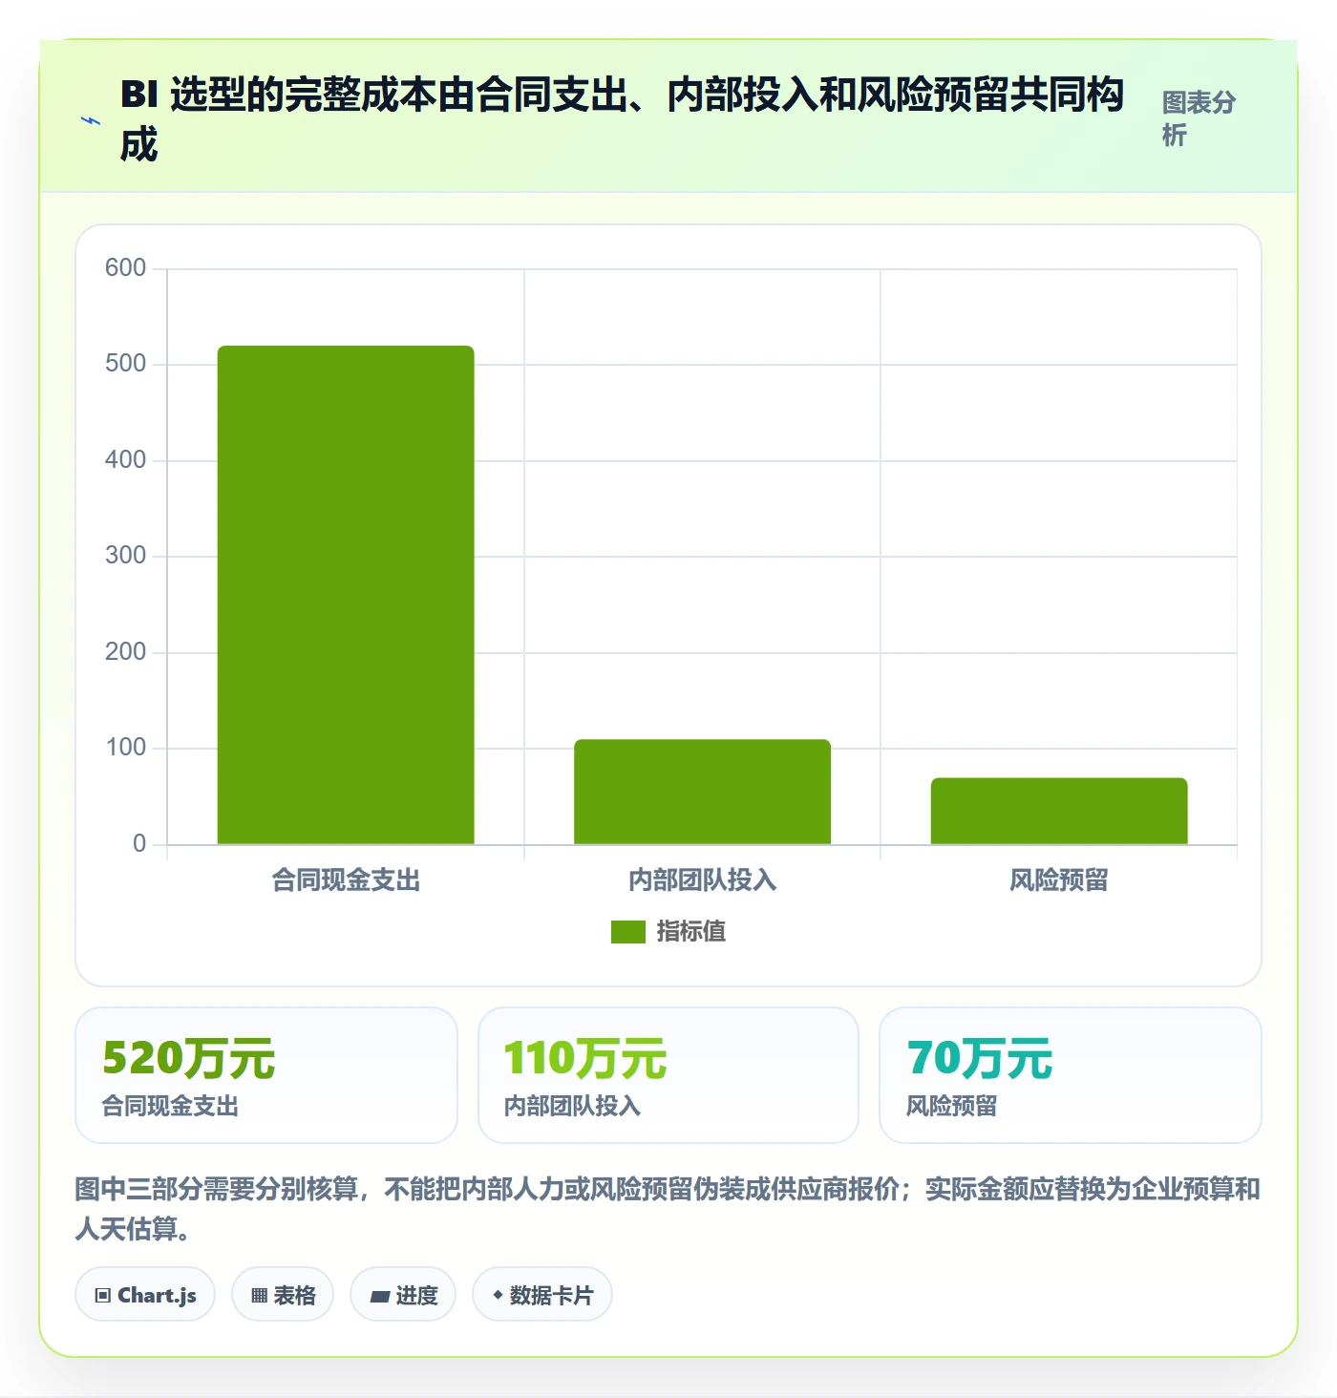Click the description paragraph starting 图中三部分
The image size is (1337, 1398).
668,1208
